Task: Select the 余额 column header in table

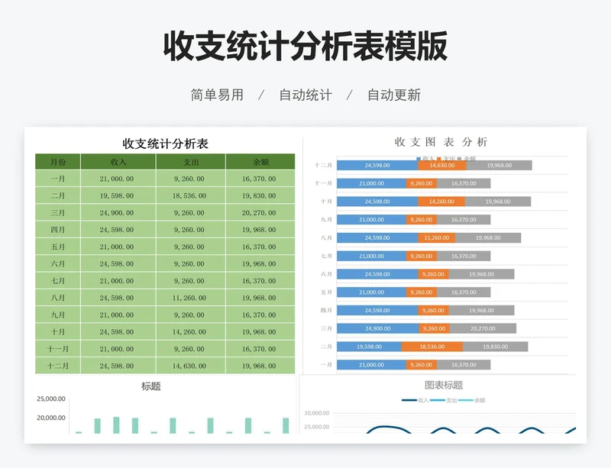Action: (x=260, y=162)
